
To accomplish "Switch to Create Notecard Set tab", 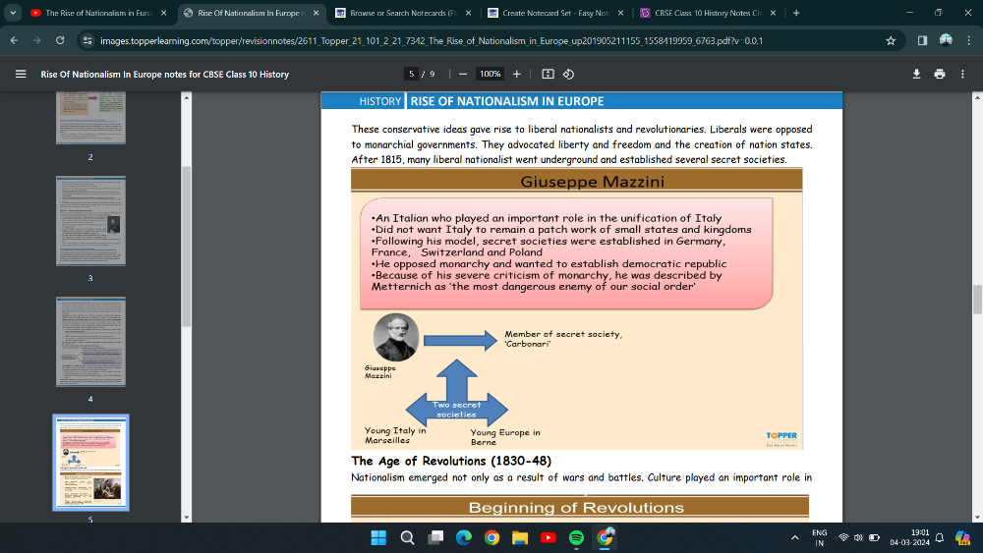I will (550, 13).
